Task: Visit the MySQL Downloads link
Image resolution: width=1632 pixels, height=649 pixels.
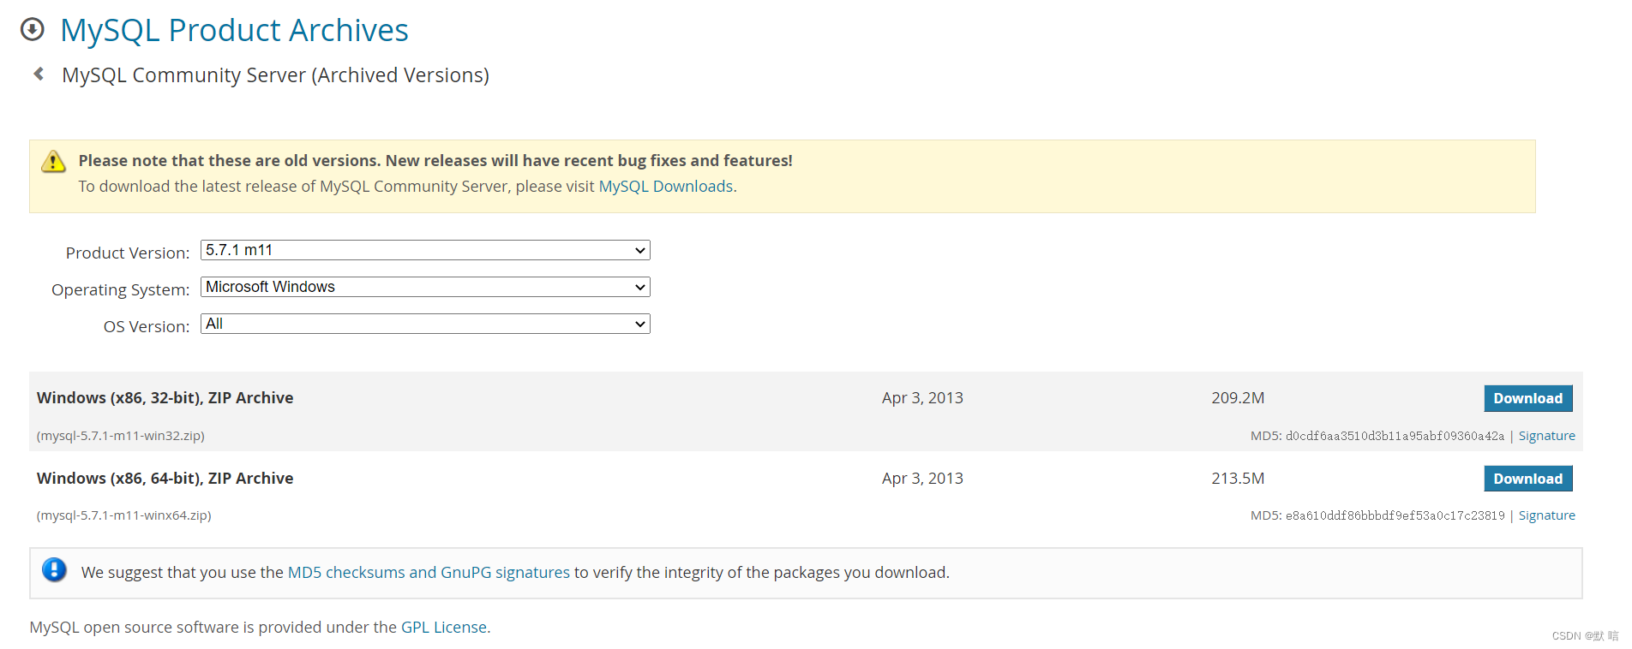Action: (x=665, y=187)
